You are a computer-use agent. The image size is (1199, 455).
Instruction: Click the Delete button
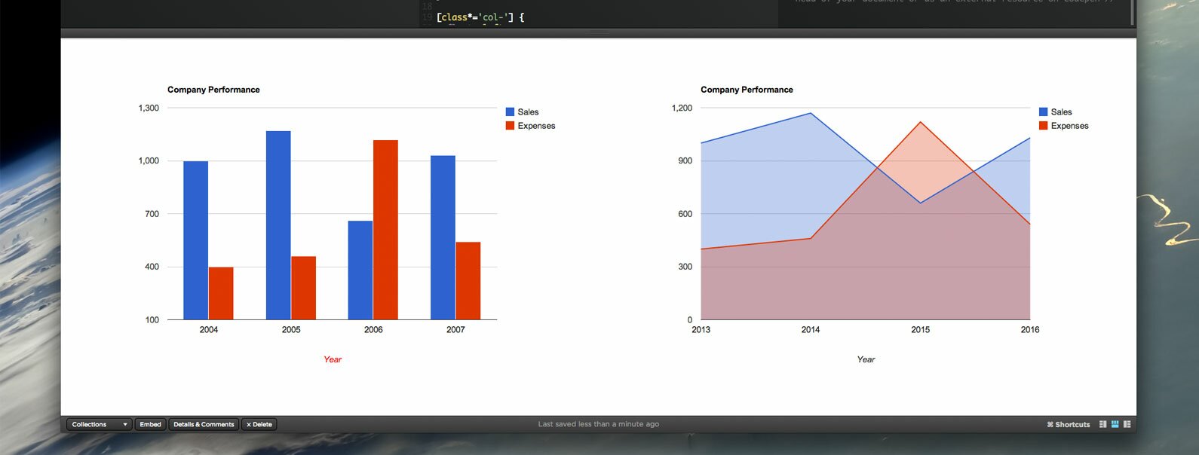click(259, 424)
